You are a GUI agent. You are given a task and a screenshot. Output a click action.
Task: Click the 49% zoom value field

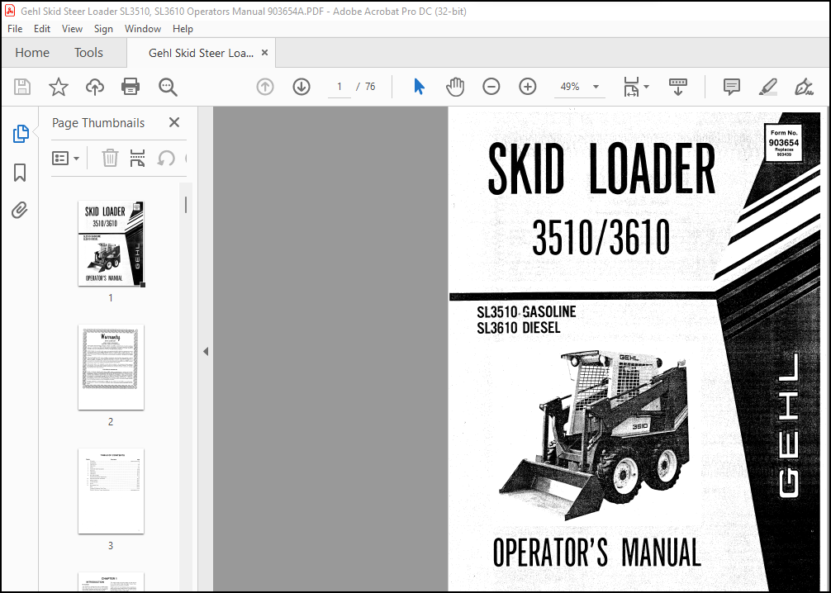tap(570, 87)
